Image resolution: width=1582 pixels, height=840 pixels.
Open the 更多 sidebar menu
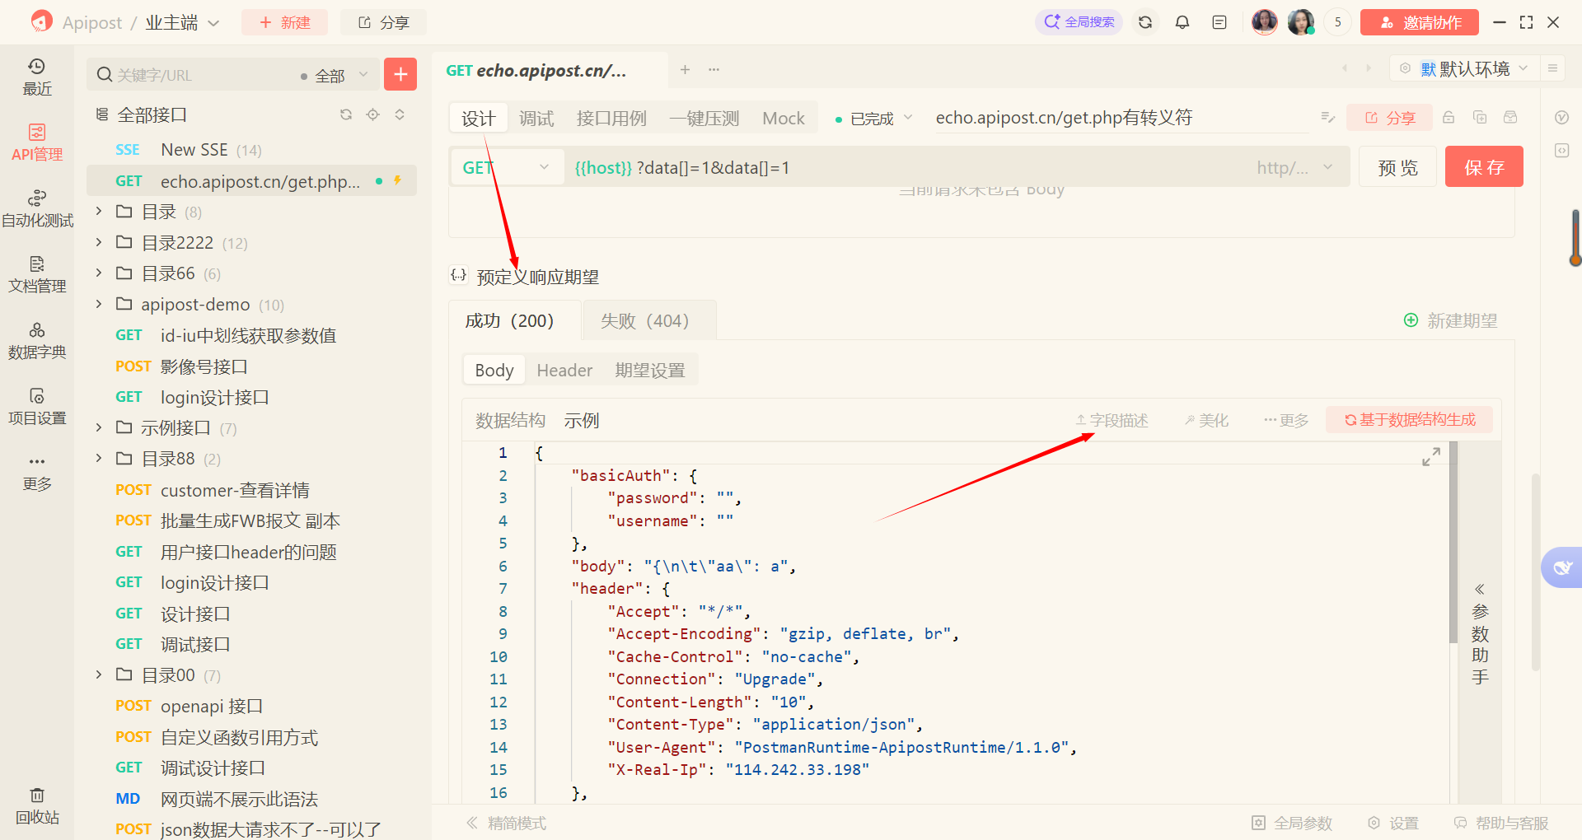(36, 472)
